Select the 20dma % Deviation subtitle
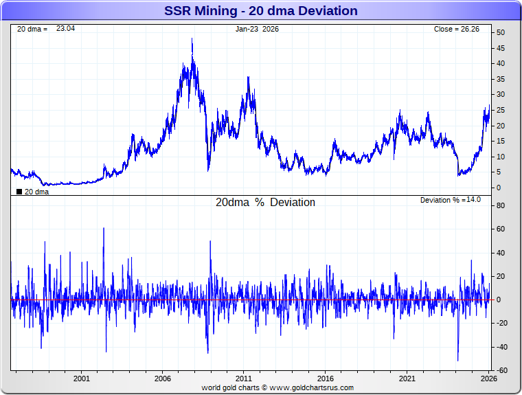 [265, 203]
